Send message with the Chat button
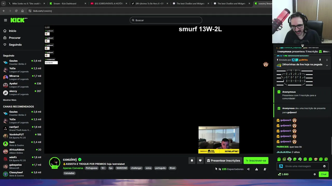 [324, 174]
